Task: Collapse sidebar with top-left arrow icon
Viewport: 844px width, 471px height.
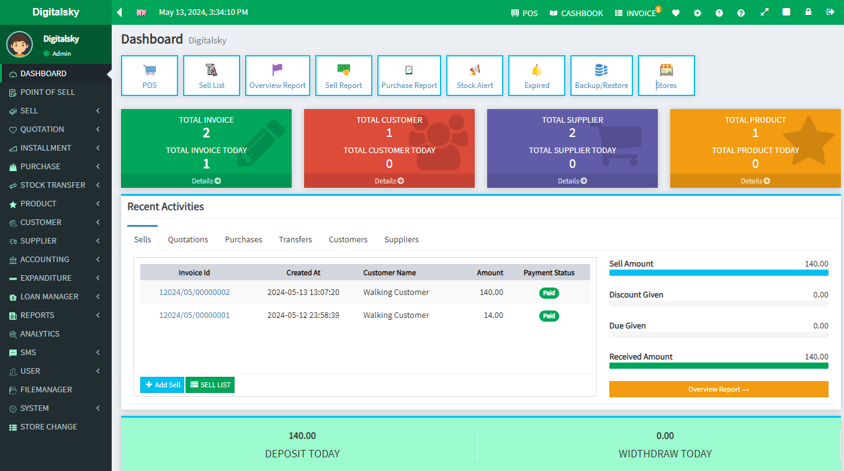Action: coord(119,12)
